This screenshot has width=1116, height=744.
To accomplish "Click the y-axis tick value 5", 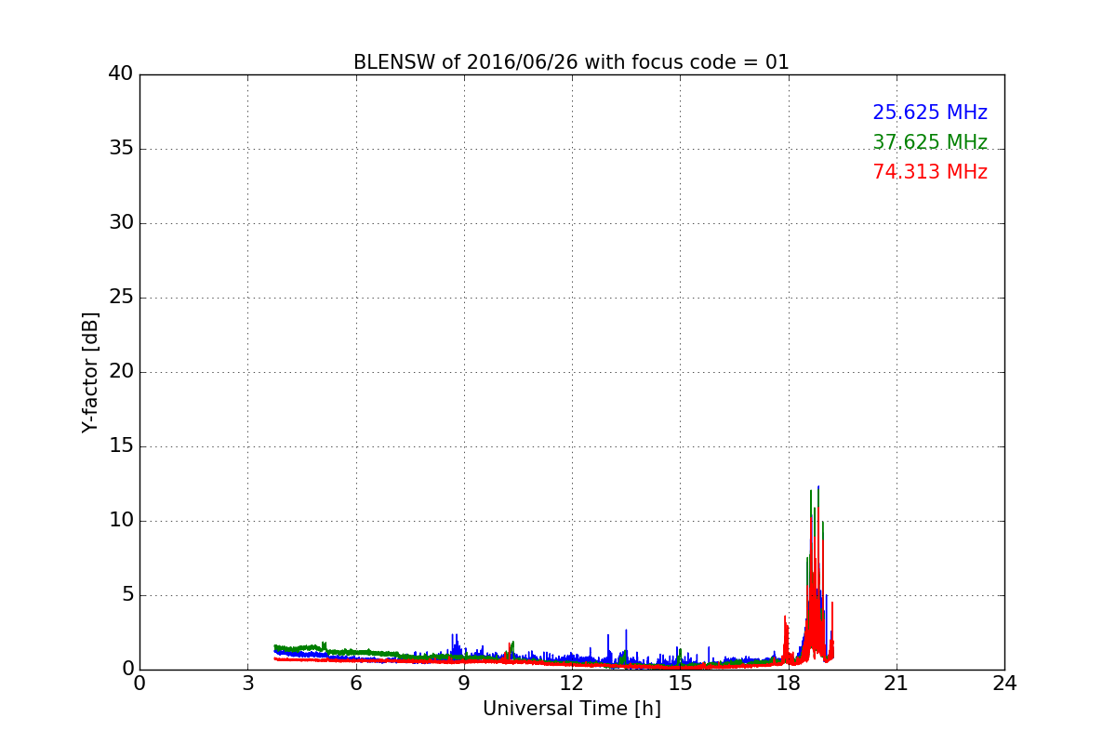I will [x=127, y=594].
